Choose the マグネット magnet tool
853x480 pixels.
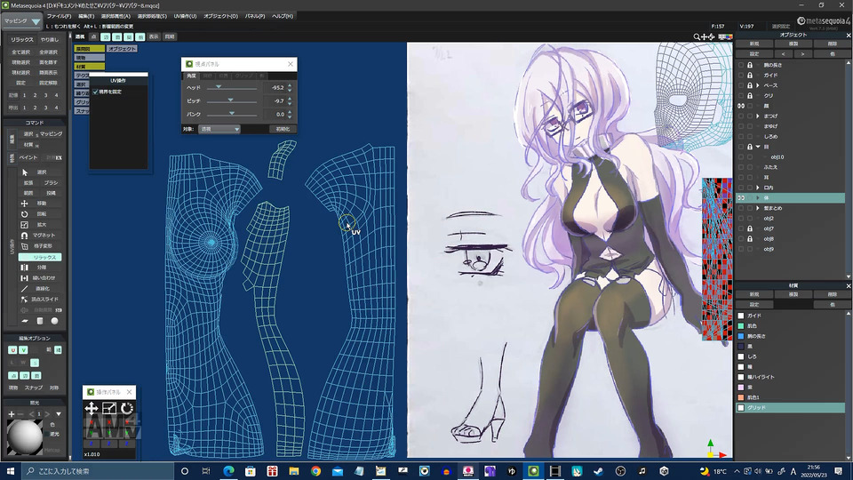point(42,235)
